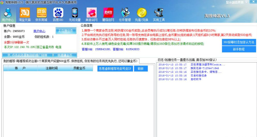Open the 新手教程 tutorial button
The height and width of the screenshot is (137, 257).
(x=239, y=49)
